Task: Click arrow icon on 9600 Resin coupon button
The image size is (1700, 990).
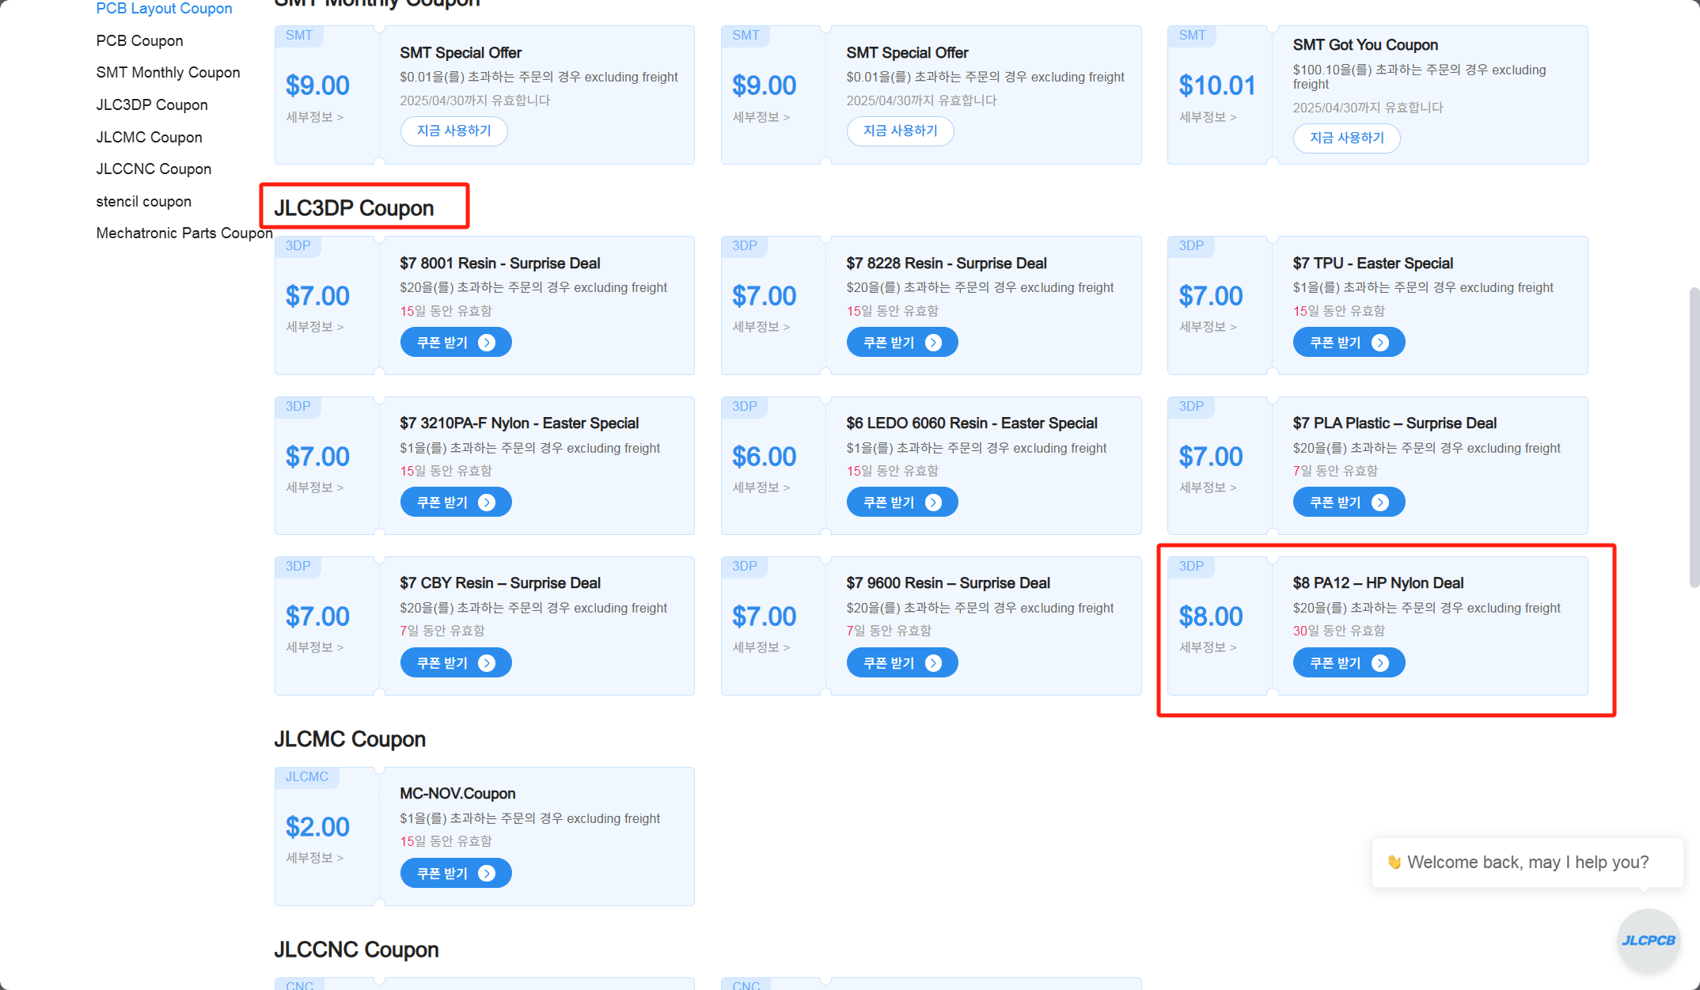Action: coord(934,663)
